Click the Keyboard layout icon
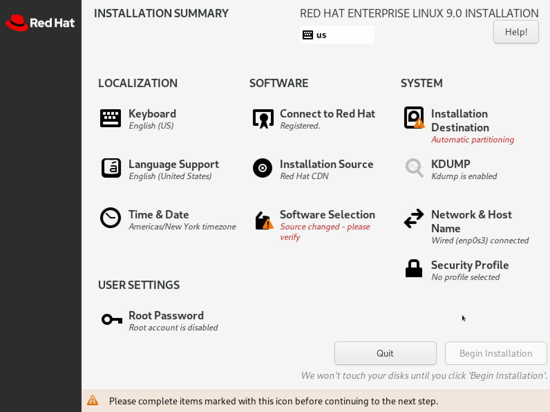Image resolution: width=550 pixels, height=412 pixels. click(x=111, y=118)
